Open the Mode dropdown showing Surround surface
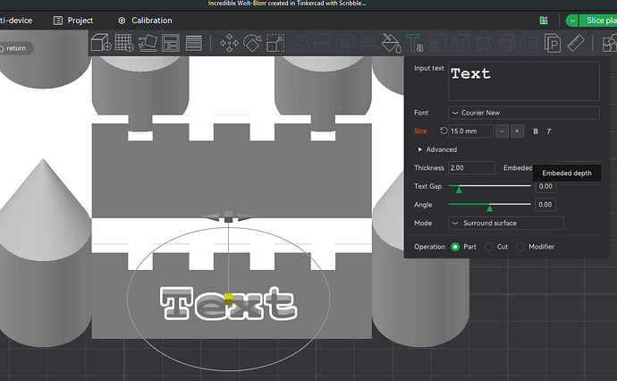Image resolution: width=617 pixels, height=381 pixels. click(x=505, y=224)
